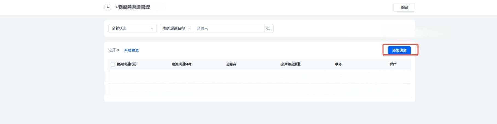Open the 物流渠道名称 search-type dropdown
The height and width of the screenshot is (124, 497).
177,28
